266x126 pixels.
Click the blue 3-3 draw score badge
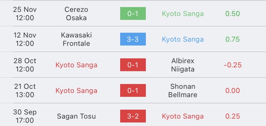coord(133,39)
